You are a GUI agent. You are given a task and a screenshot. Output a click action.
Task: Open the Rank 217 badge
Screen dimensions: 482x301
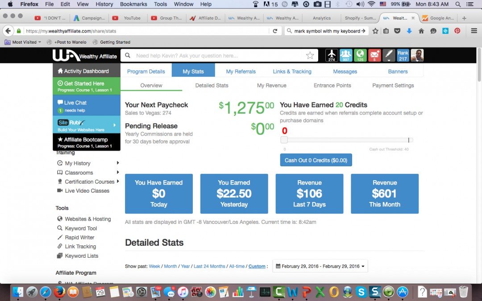click(403, 56)
